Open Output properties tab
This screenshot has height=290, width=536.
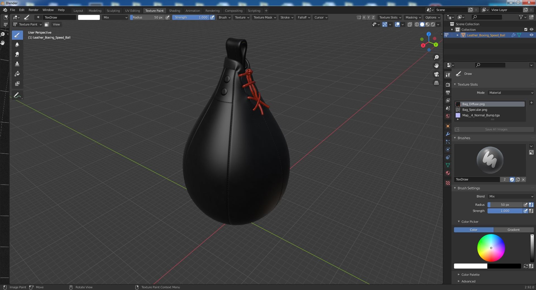click(448, 92)
